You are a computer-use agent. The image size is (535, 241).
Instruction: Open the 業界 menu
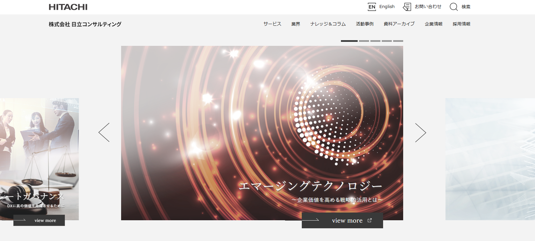pyautogui.click(x=295, y=24)
